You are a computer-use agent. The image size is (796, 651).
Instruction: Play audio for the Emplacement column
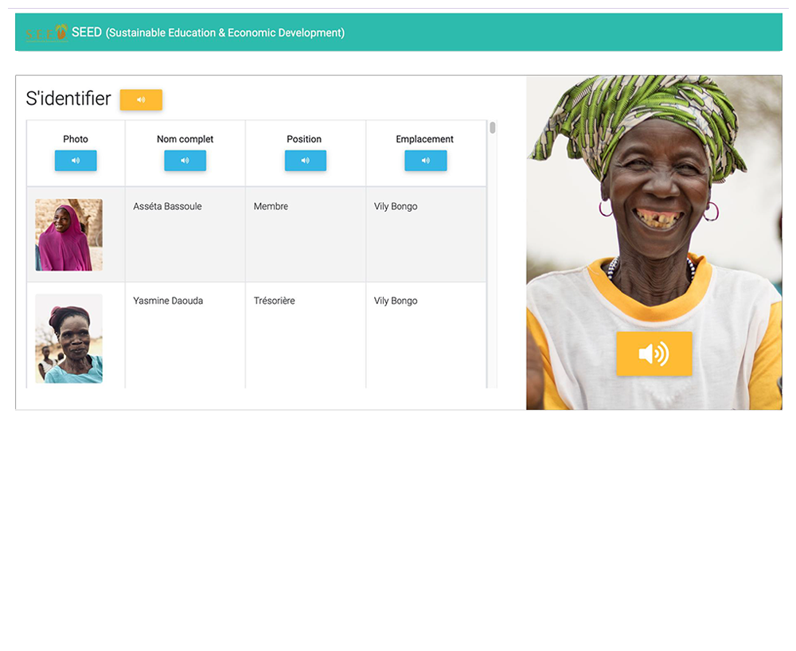click(425, 160)
